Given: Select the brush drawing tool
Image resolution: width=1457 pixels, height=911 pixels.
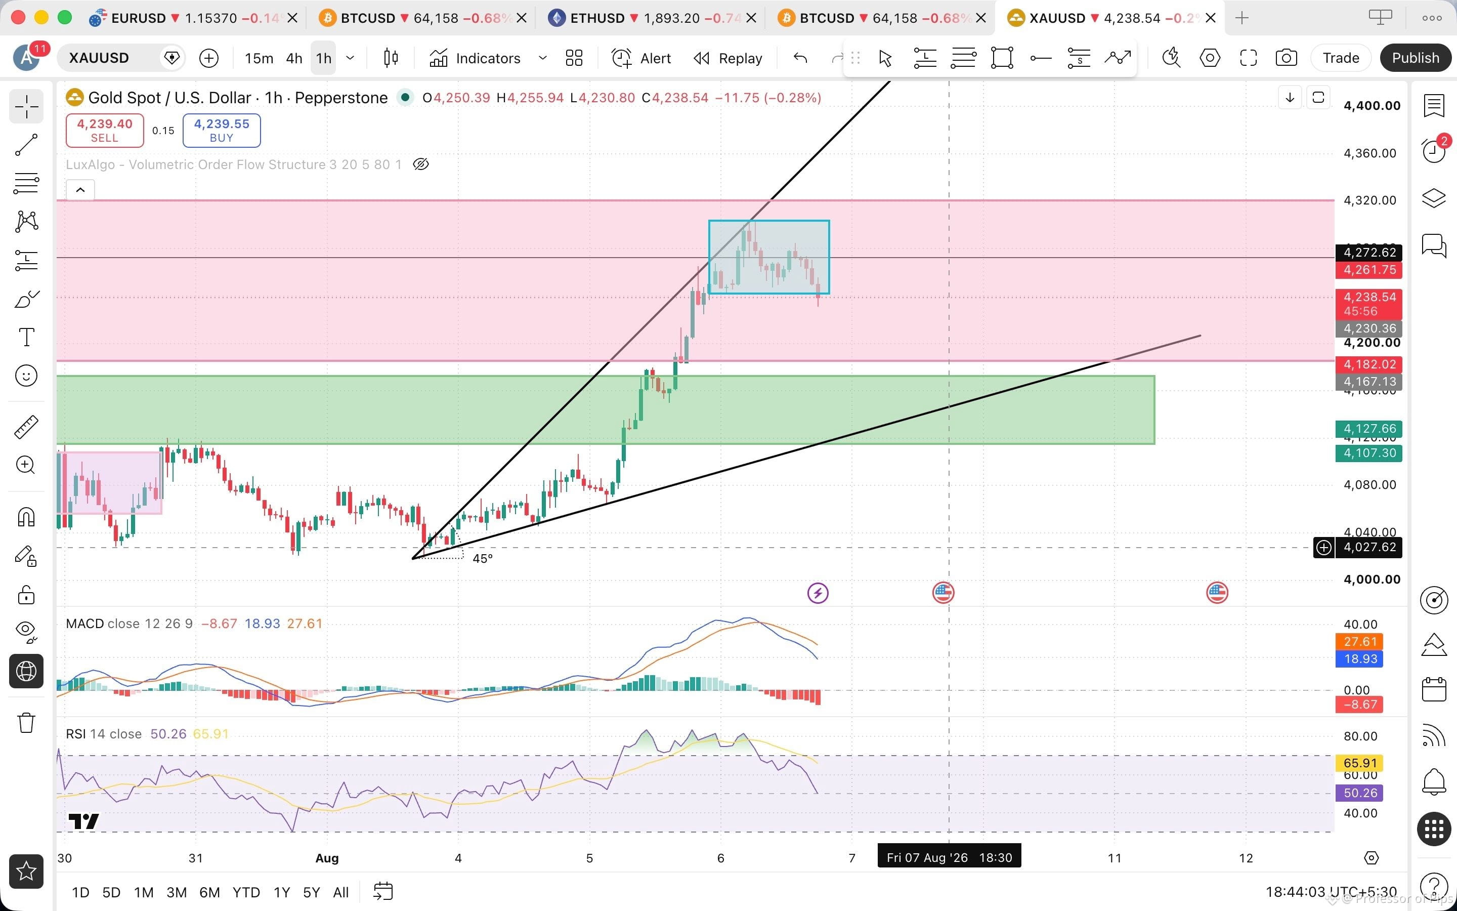Looking at the screenshot, I should click(x=26, y=299).
